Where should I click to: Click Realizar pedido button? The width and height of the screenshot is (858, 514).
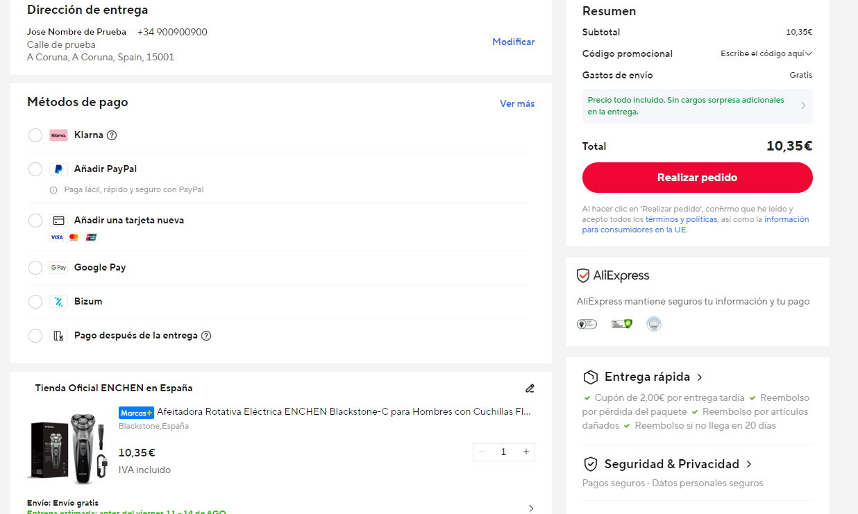[697, 178]
